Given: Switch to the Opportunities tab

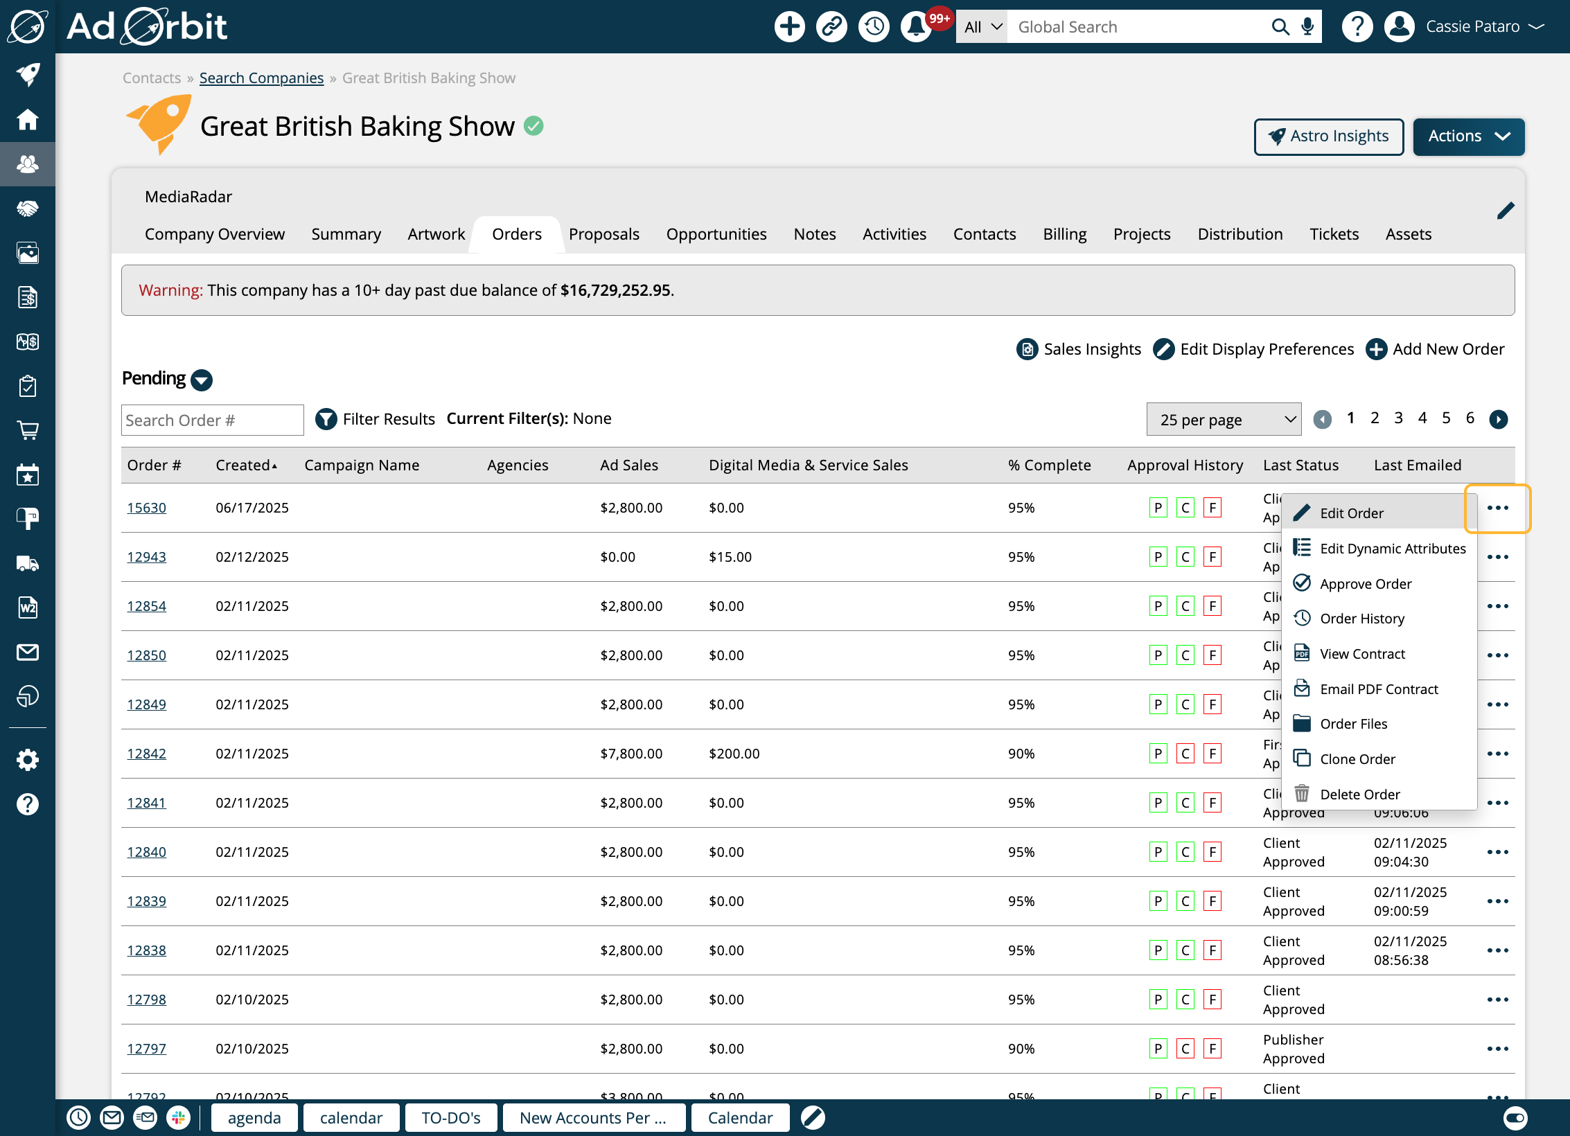Looking at the screenshot, I should pos(716,234).
